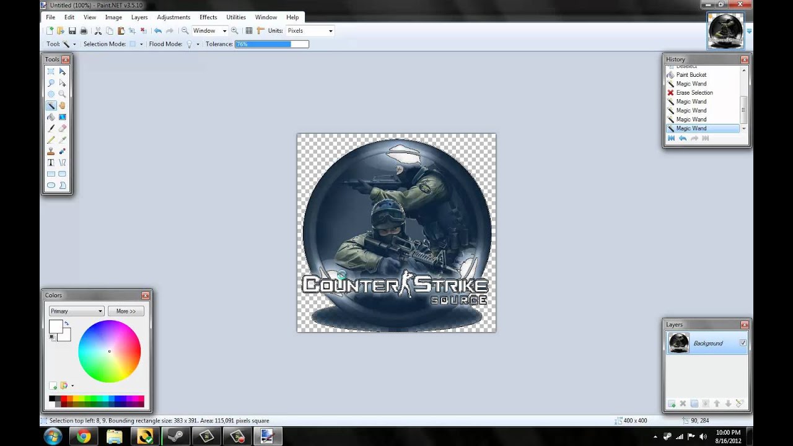Click Duplicate Layer button in Layers panel

coord(694,403)
